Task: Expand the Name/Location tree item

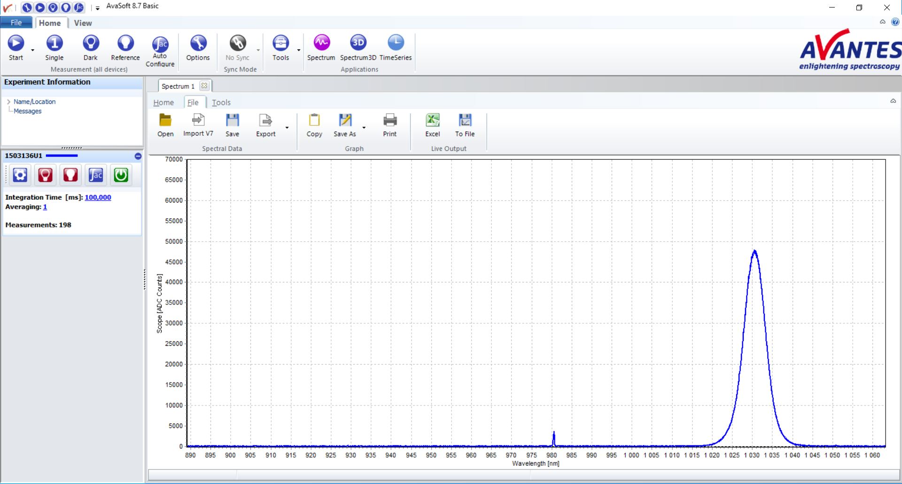Action: 8,101
